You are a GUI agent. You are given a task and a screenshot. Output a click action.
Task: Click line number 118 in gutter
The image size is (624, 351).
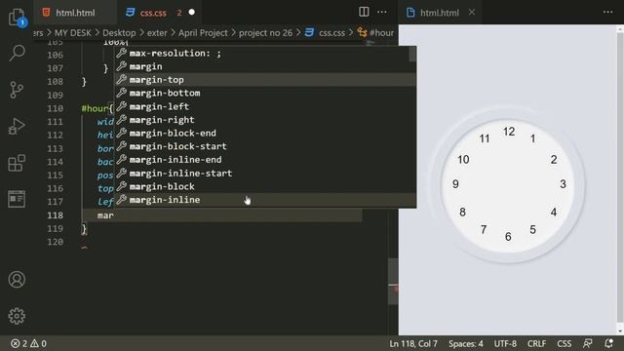[55, 215]
